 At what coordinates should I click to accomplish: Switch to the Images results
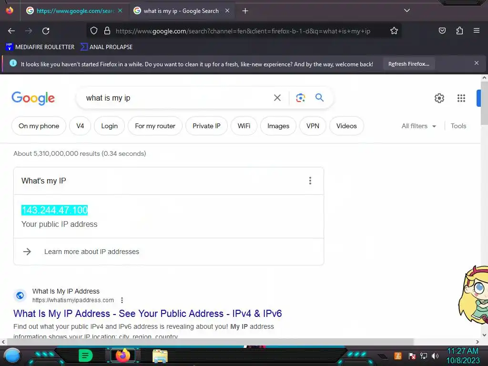coord(278,126)
